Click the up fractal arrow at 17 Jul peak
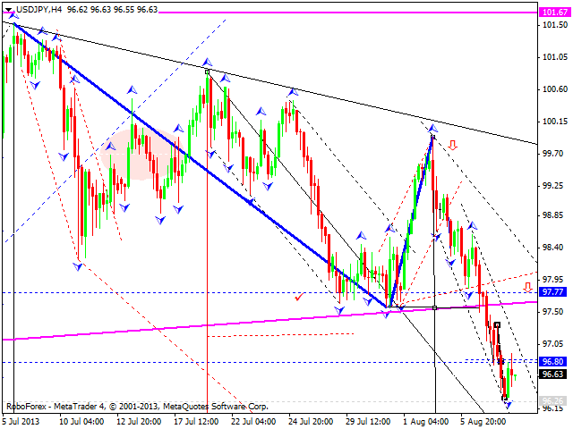The width and height of the screenshot is (573, 429). tap(207, 62)
